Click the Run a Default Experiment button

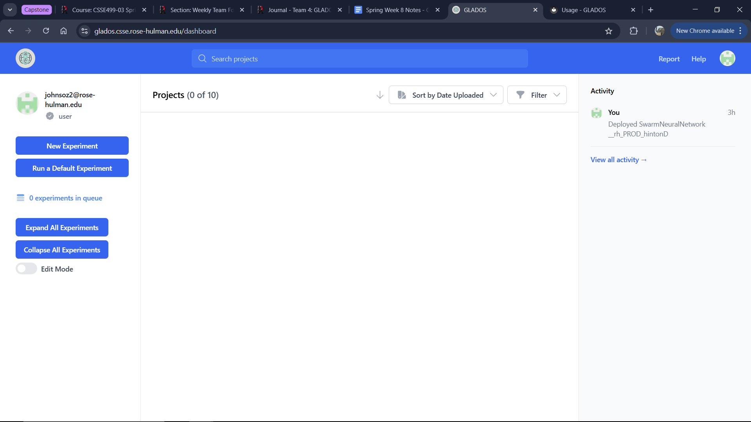(72, 168)
